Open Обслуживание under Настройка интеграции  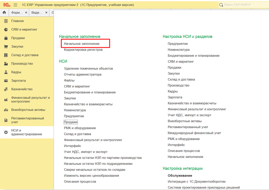point(180,176)
